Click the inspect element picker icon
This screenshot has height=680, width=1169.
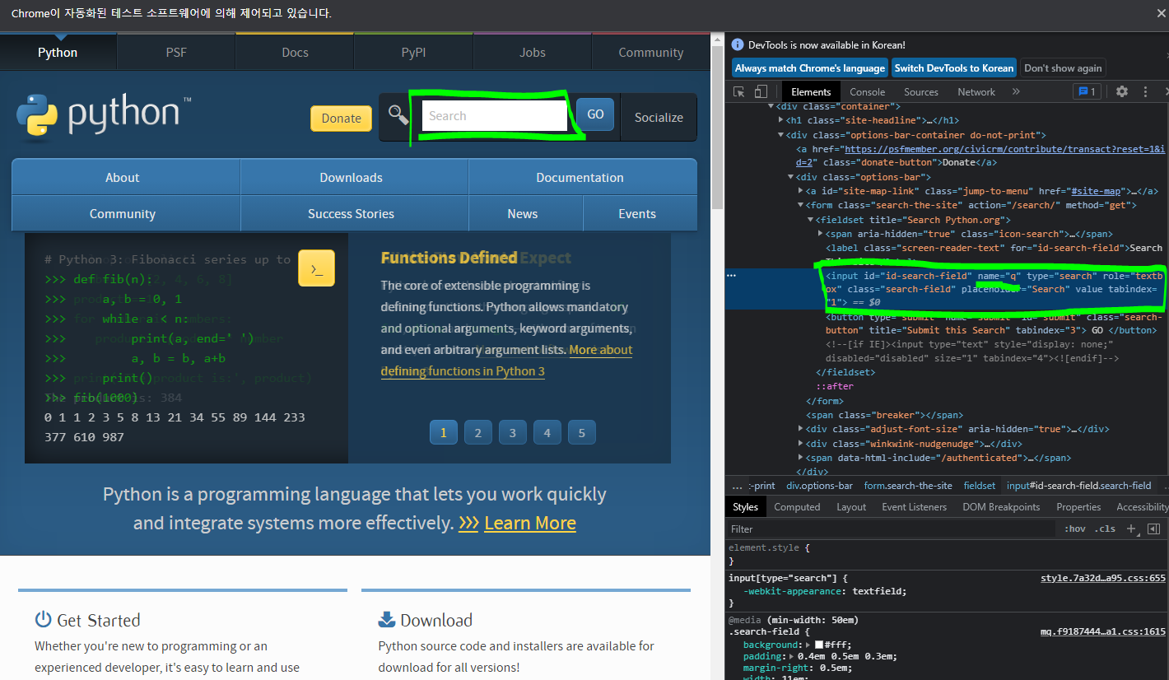[x=739, y=91]
